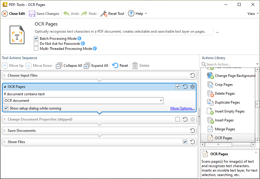
Task: Enable Do Not Ask for Passwords
Action: coord(36,44)
